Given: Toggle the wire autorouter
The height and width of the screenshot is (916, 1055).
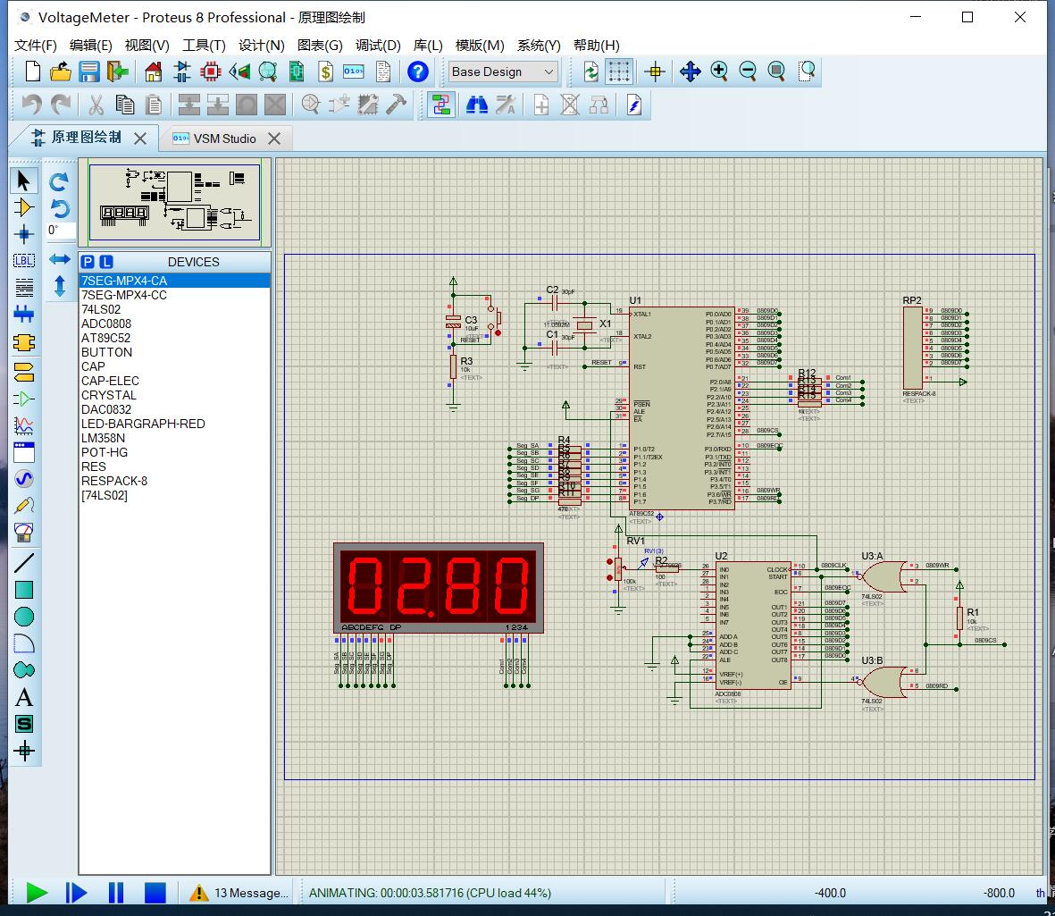Looking at the screenshot, I should point(440,105).
